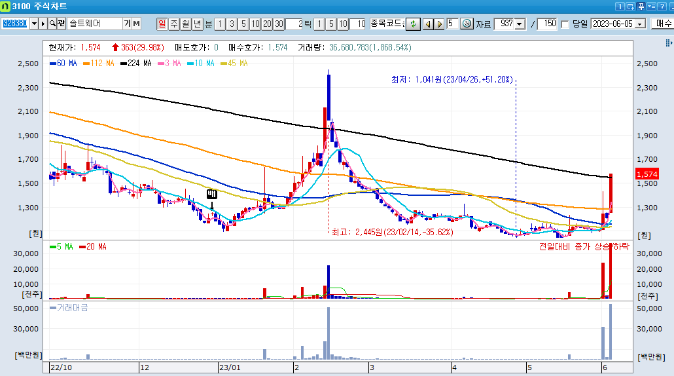The width and height of the screenshot is (674, 376).
Task: Select the yearly (년) chart period
Action: (x=198, y=24)
